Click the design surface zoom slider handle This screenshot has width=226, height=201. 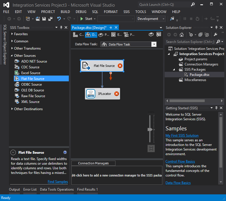tap(150, 129)
